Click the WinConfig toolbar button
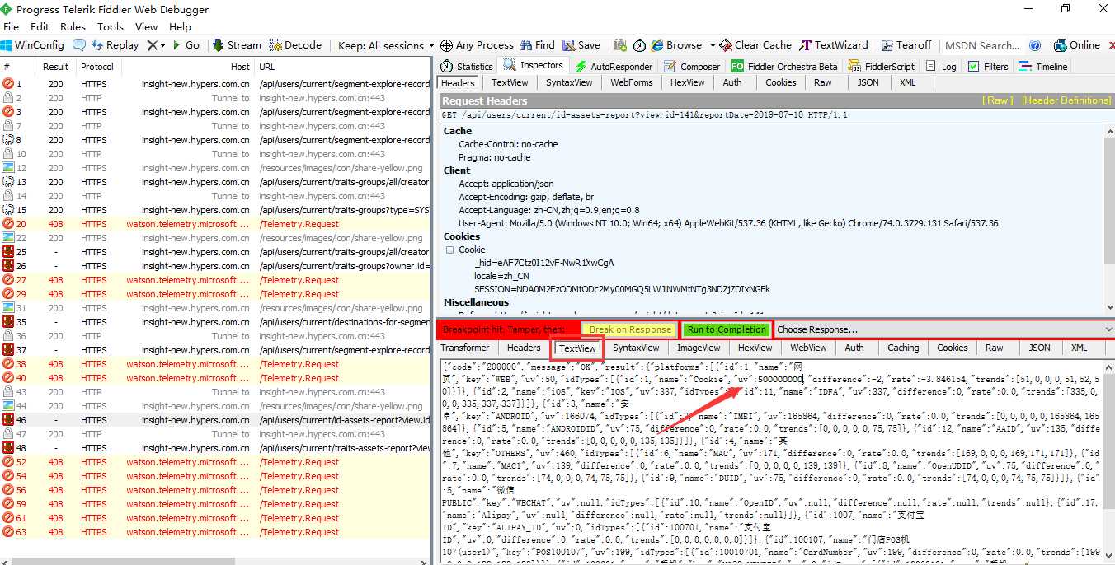Viewport: 1115px width, 565px height. coord(33,45)
